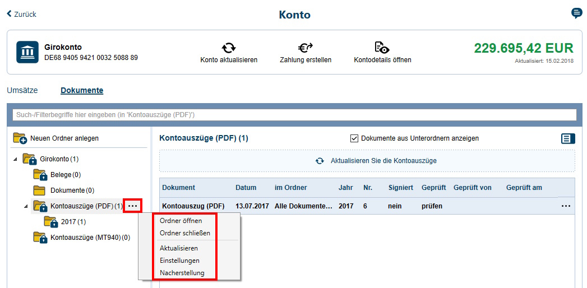Click the Girokonto bank building icon
This screenshot has width=587, height=288.
[x=27, y=52]
